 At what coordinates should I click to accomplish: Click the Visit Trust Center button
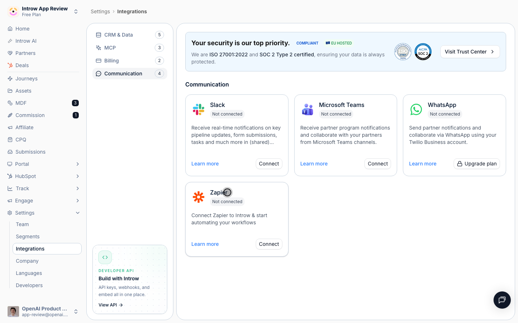click(x=470, y=52)
